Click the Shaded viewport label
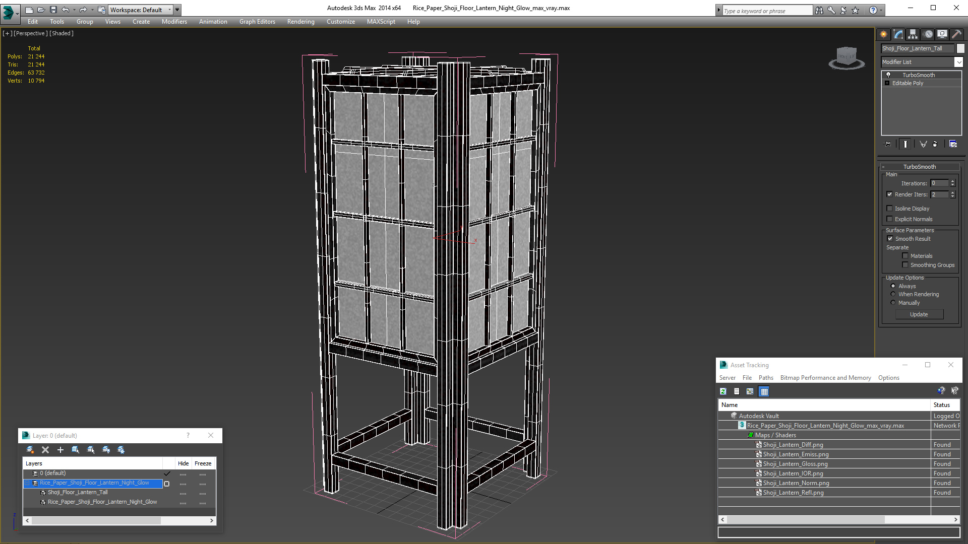Image resolution: width=968 pixels, height=544 pixels. (62, 33)
